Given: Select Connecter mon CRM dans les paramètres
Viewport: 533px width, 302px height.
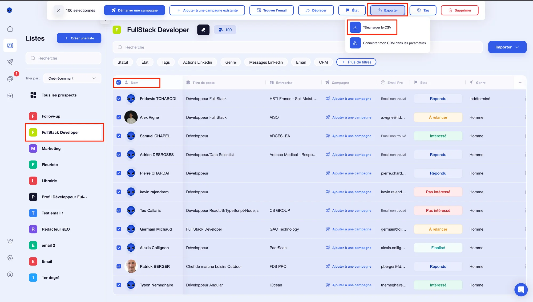Looking at the screenshot, I should 388,43.
